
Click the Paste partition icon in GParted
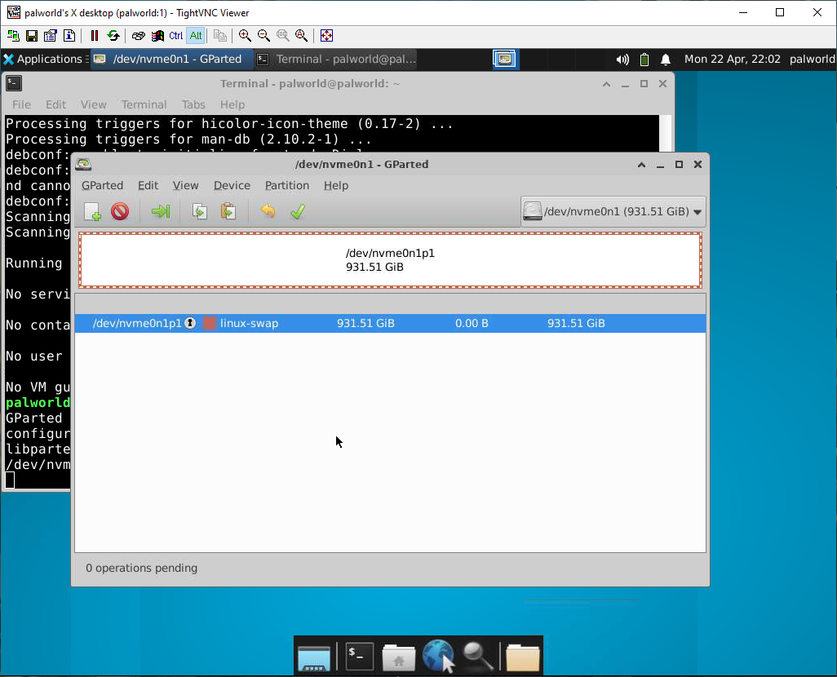228,211
